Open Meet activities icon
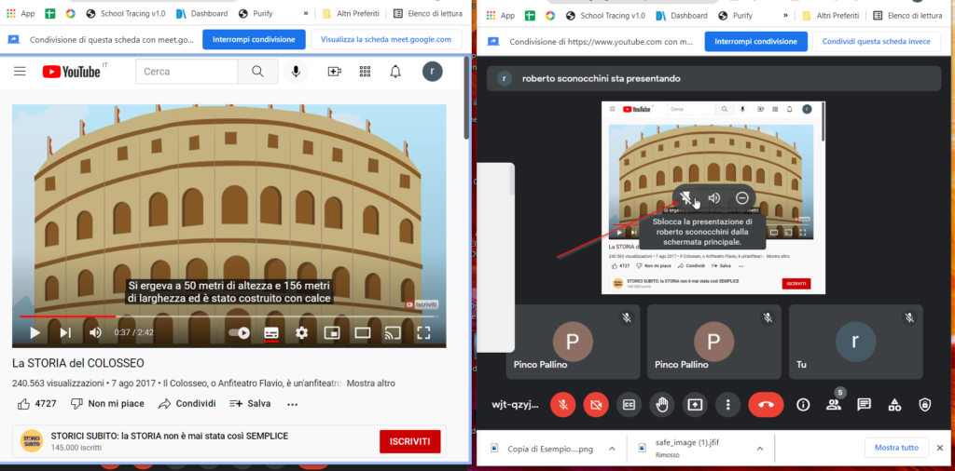Viewport: 955px width, 471px height. (x=894, y=405)
